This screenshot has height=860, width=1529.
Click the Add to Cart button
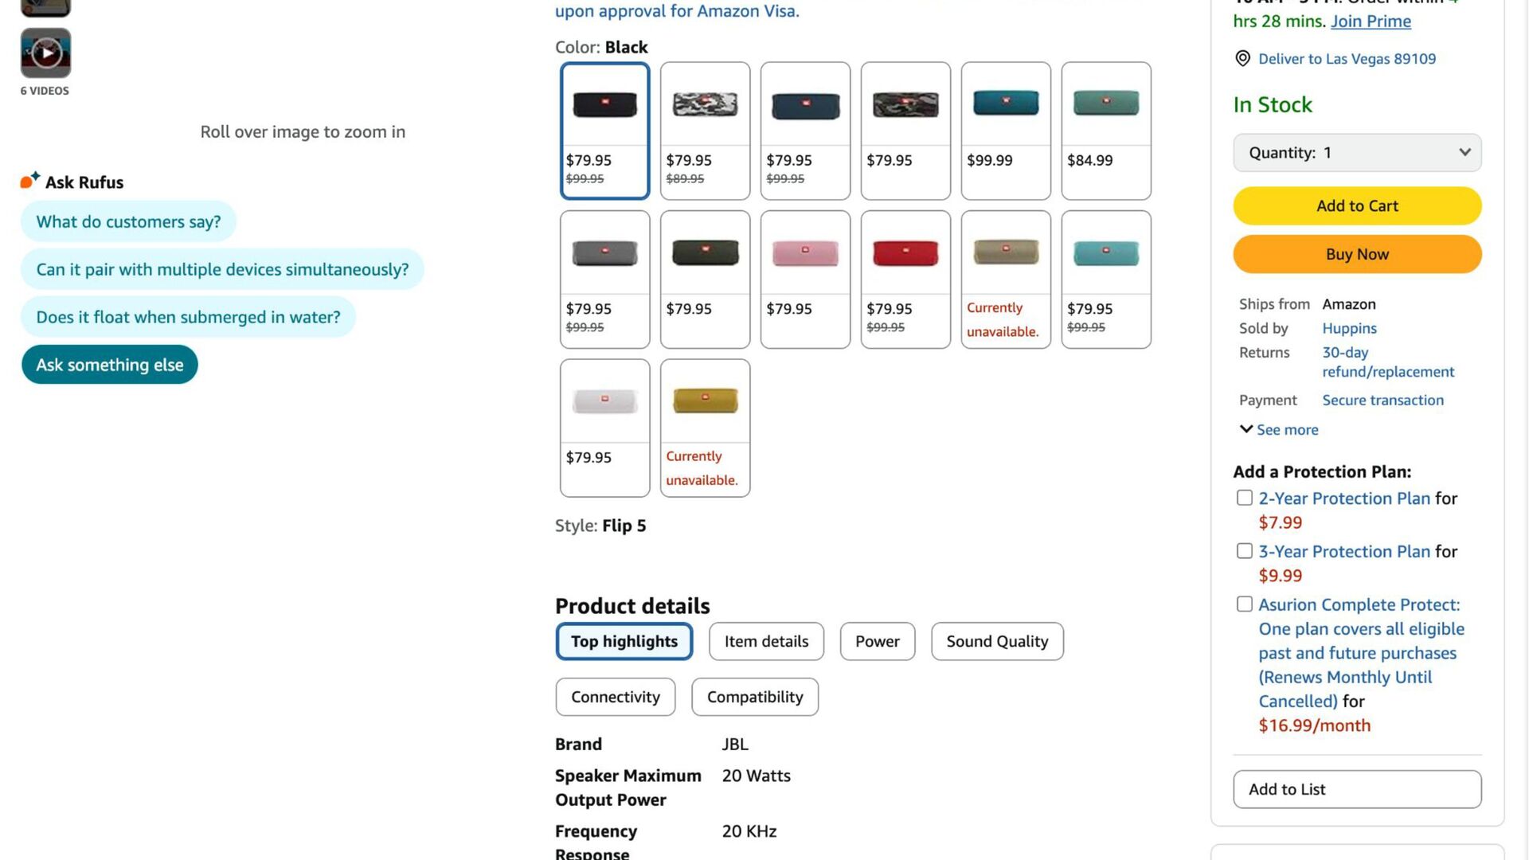pyautogui.click(x=1357, y=205)
